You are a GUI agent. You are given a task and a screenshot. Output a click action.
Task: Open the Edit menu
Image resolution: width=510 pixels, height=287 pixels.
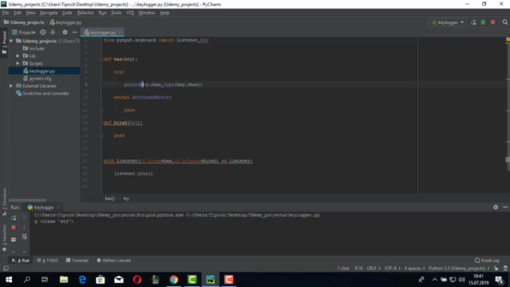(18, 13)
